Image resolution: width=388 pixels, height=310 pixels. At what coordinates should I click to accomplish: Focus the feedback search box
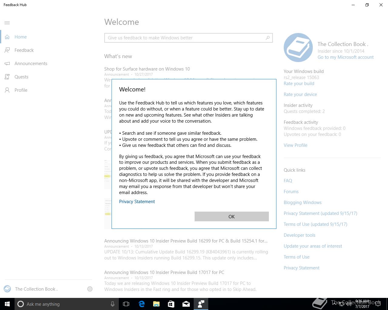pyautogui.click(x=188, y=38)
